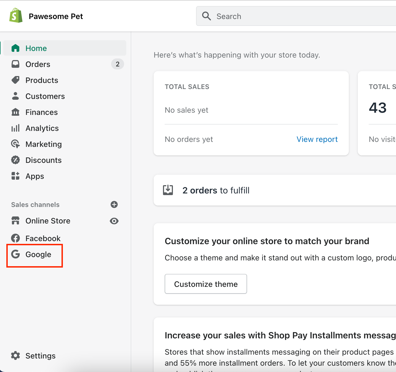
Task: Click the Google G logo icon
Action: [15, 254]
